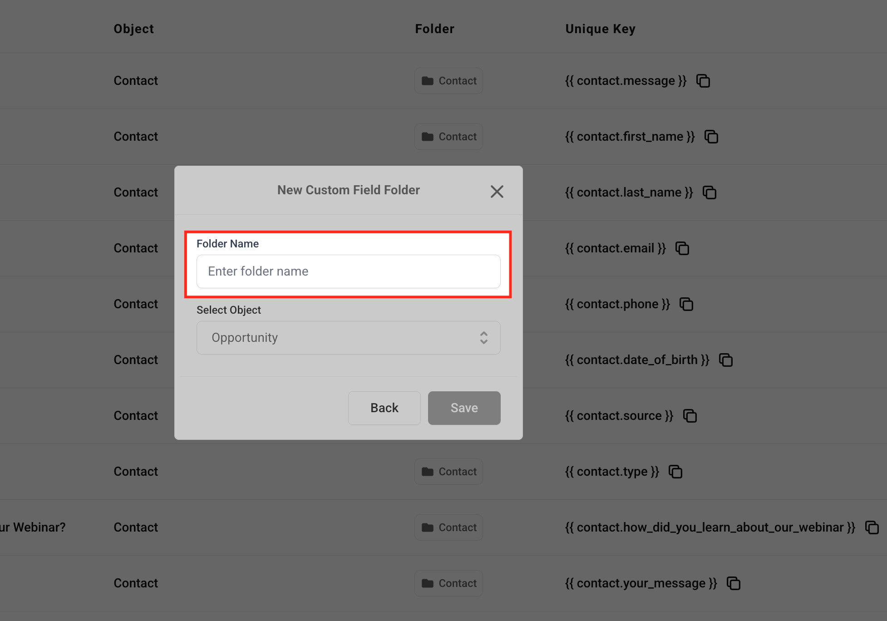The height and width of the screenshot is (621, 887).
Task: Copy the contact.source unique key
Action: [690, 416]
